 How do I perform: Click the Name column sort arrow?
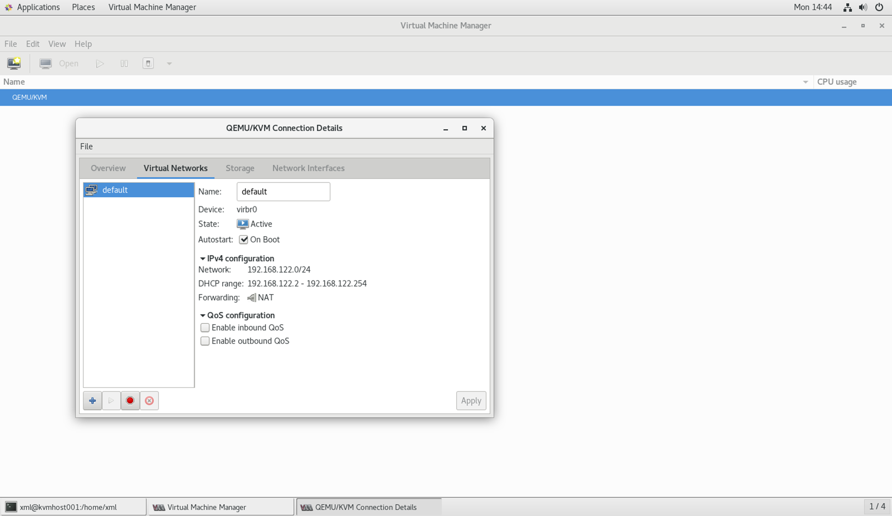[x=805, y=82]
